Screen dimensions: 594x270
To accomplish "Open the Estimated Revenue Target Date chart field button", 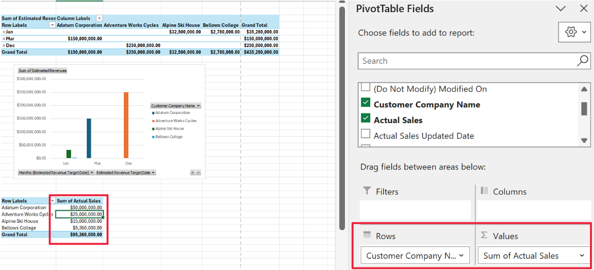I will (x=126, y=172).
